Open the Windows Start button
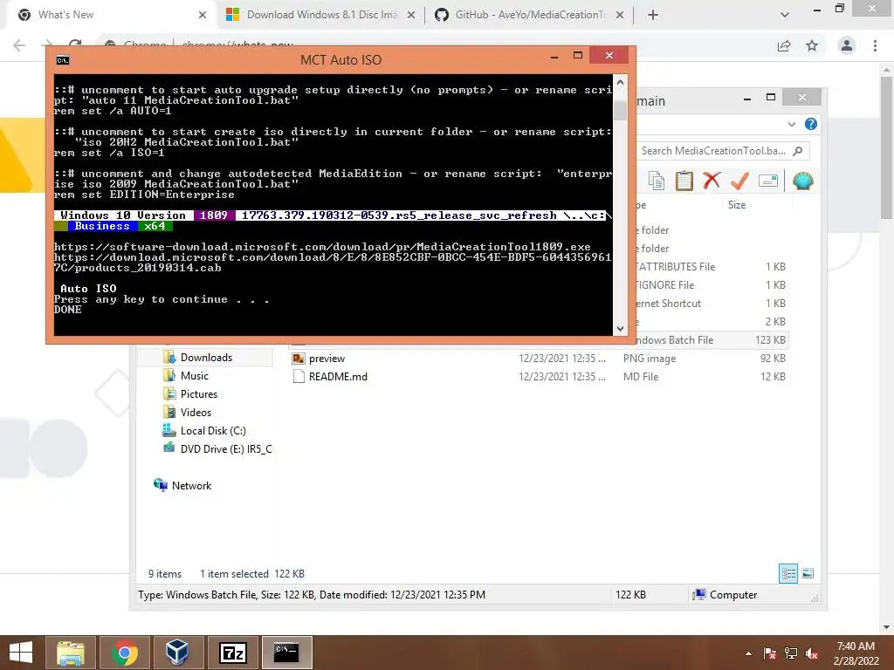894x670 pixels. pyautogui.click(x=21, y=653)
